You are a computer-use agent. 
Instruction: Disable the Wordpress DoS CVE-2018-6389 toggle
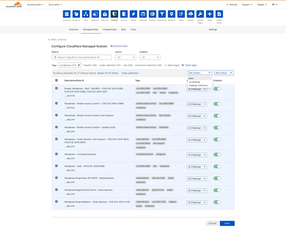(217, 166)
